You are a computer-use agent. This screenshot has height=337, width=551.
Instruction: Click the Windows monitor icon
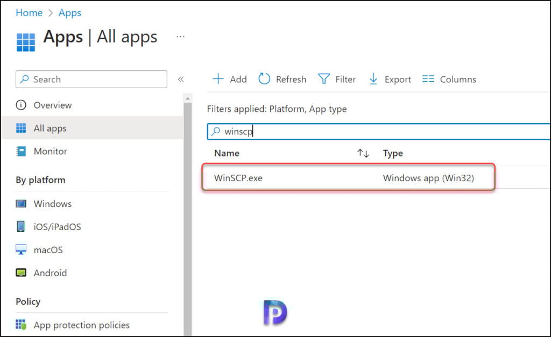pos(21,204)
